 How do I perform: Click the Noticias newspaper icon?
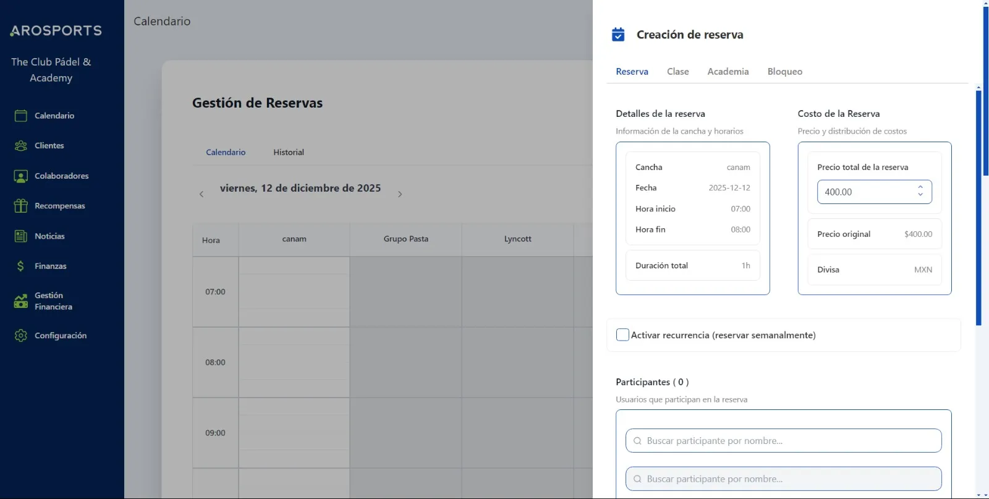click(21, 236)
